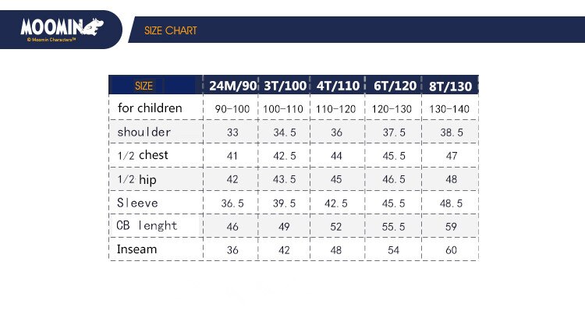585x332 pixels.
Task: Click the Moomintroll character icon in logo
Action: pyautogui.click(x=94, y=26)
